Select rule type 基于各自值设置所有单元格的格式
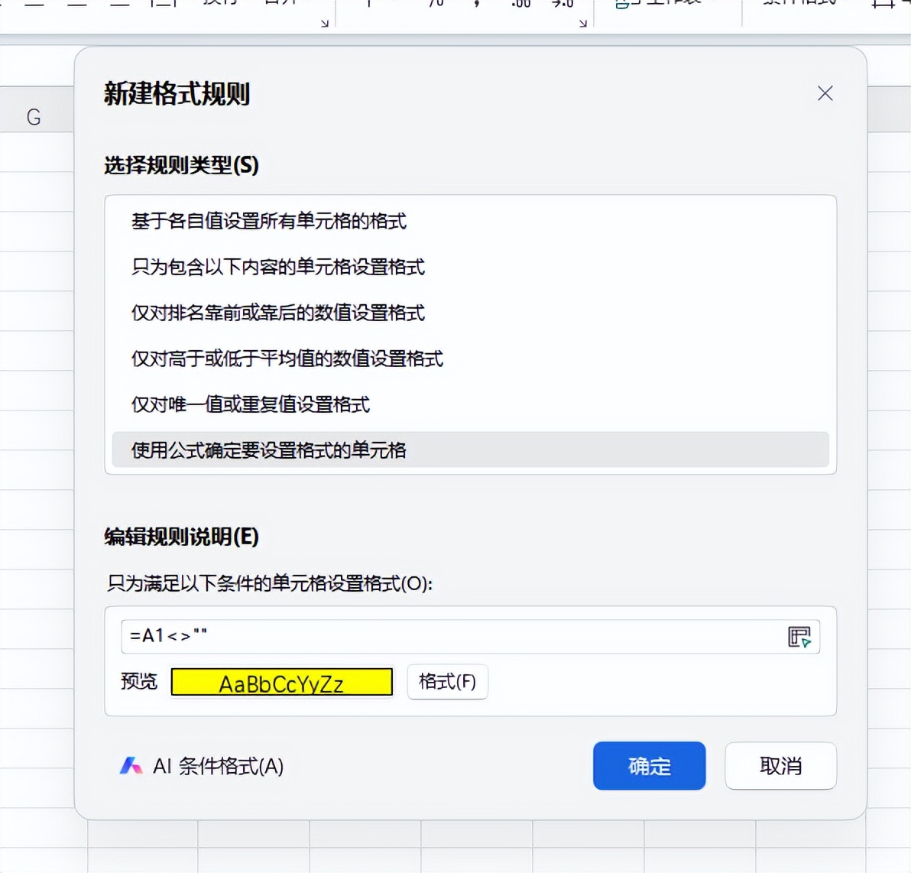This screenshot has width=911, height=873. [x=470, y=222]
